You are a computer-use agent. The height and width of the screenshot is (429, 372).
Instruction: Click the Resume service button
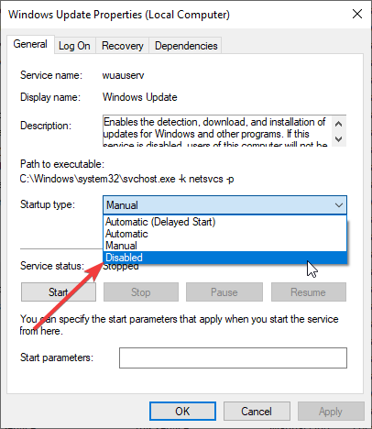click(x=309, y=292)
